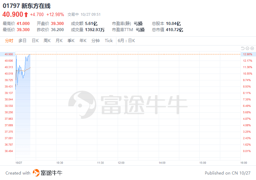Click the highlighted 40.900 y-axis price label
The image size is (256, 180).
[x=9, y=54]
